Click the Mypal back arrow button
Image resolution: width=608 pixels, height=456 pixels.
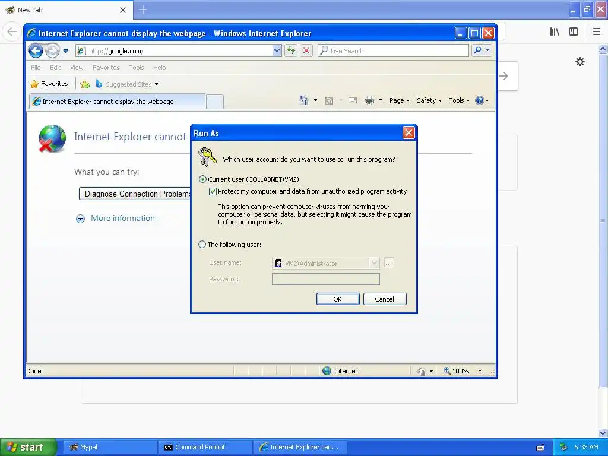[12, 31]
